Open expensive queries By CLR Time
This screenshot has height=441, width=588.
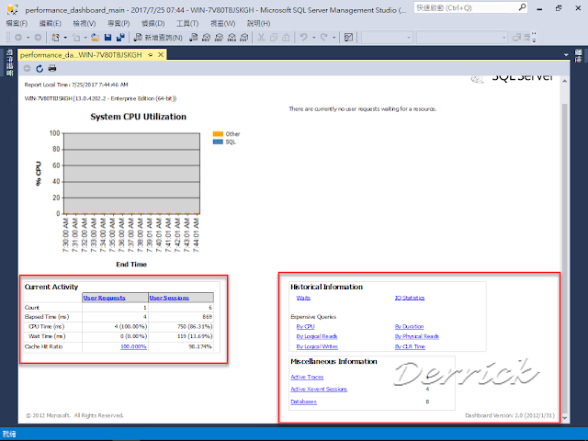pyautogui.click(x=410, y=346)
